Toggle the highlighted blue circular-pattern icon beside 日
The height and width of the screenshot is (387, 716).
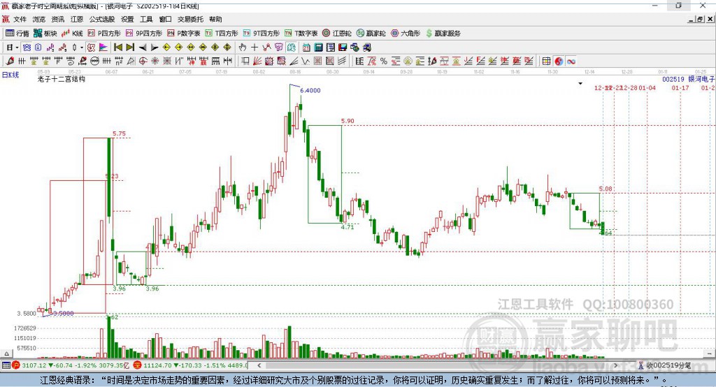tap(27, 48)
